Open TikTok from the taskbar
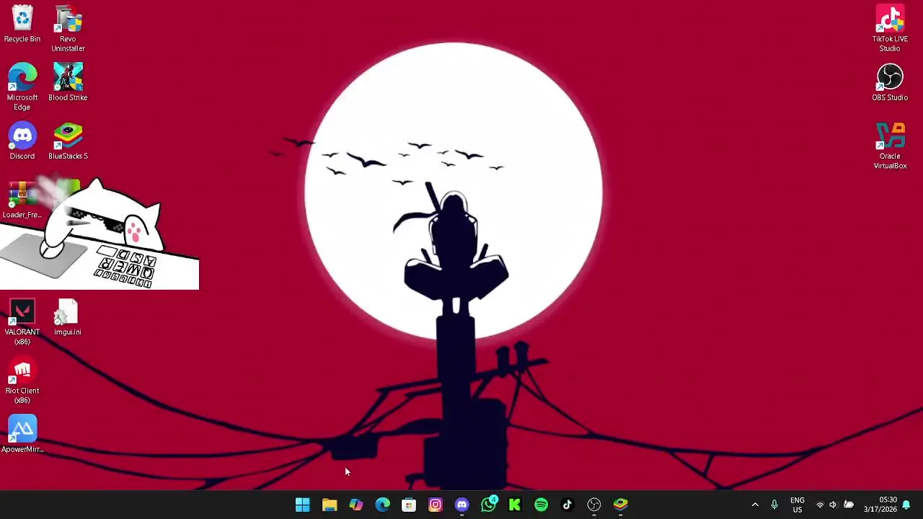Screen dimensions: 923x519 tap(568, 505)
